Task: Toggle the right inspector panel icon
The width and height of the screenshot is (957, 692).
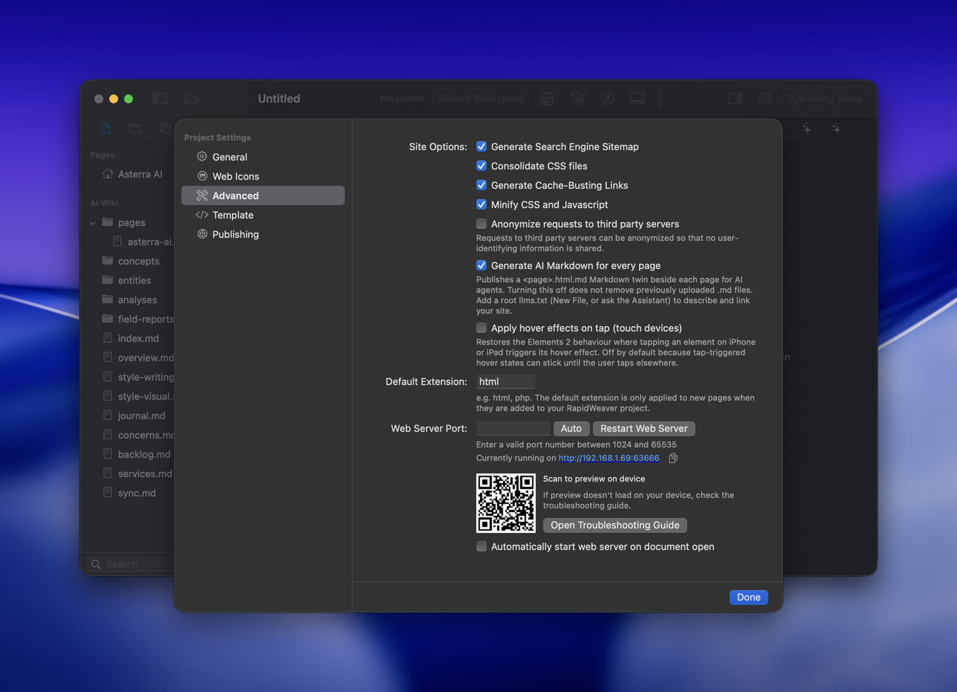Action: [x=735, y=99]
